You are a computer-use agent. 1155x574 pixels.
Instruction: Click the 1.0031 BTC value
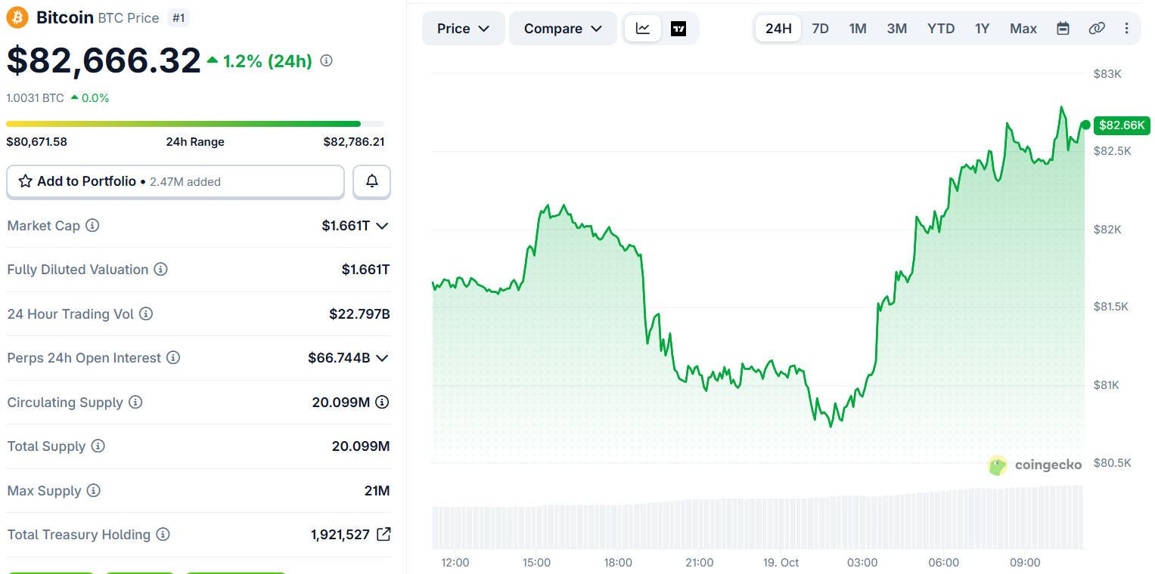35,98
